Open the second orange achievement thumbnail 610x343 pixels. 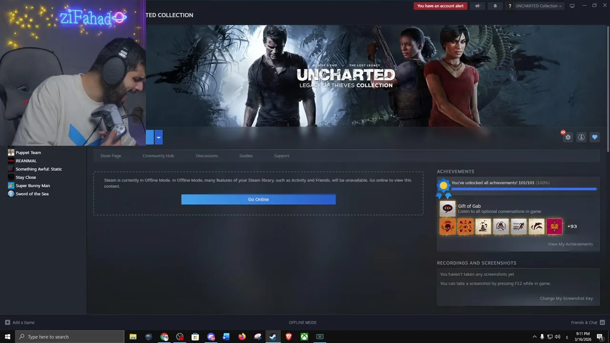(x=466, y=226)
